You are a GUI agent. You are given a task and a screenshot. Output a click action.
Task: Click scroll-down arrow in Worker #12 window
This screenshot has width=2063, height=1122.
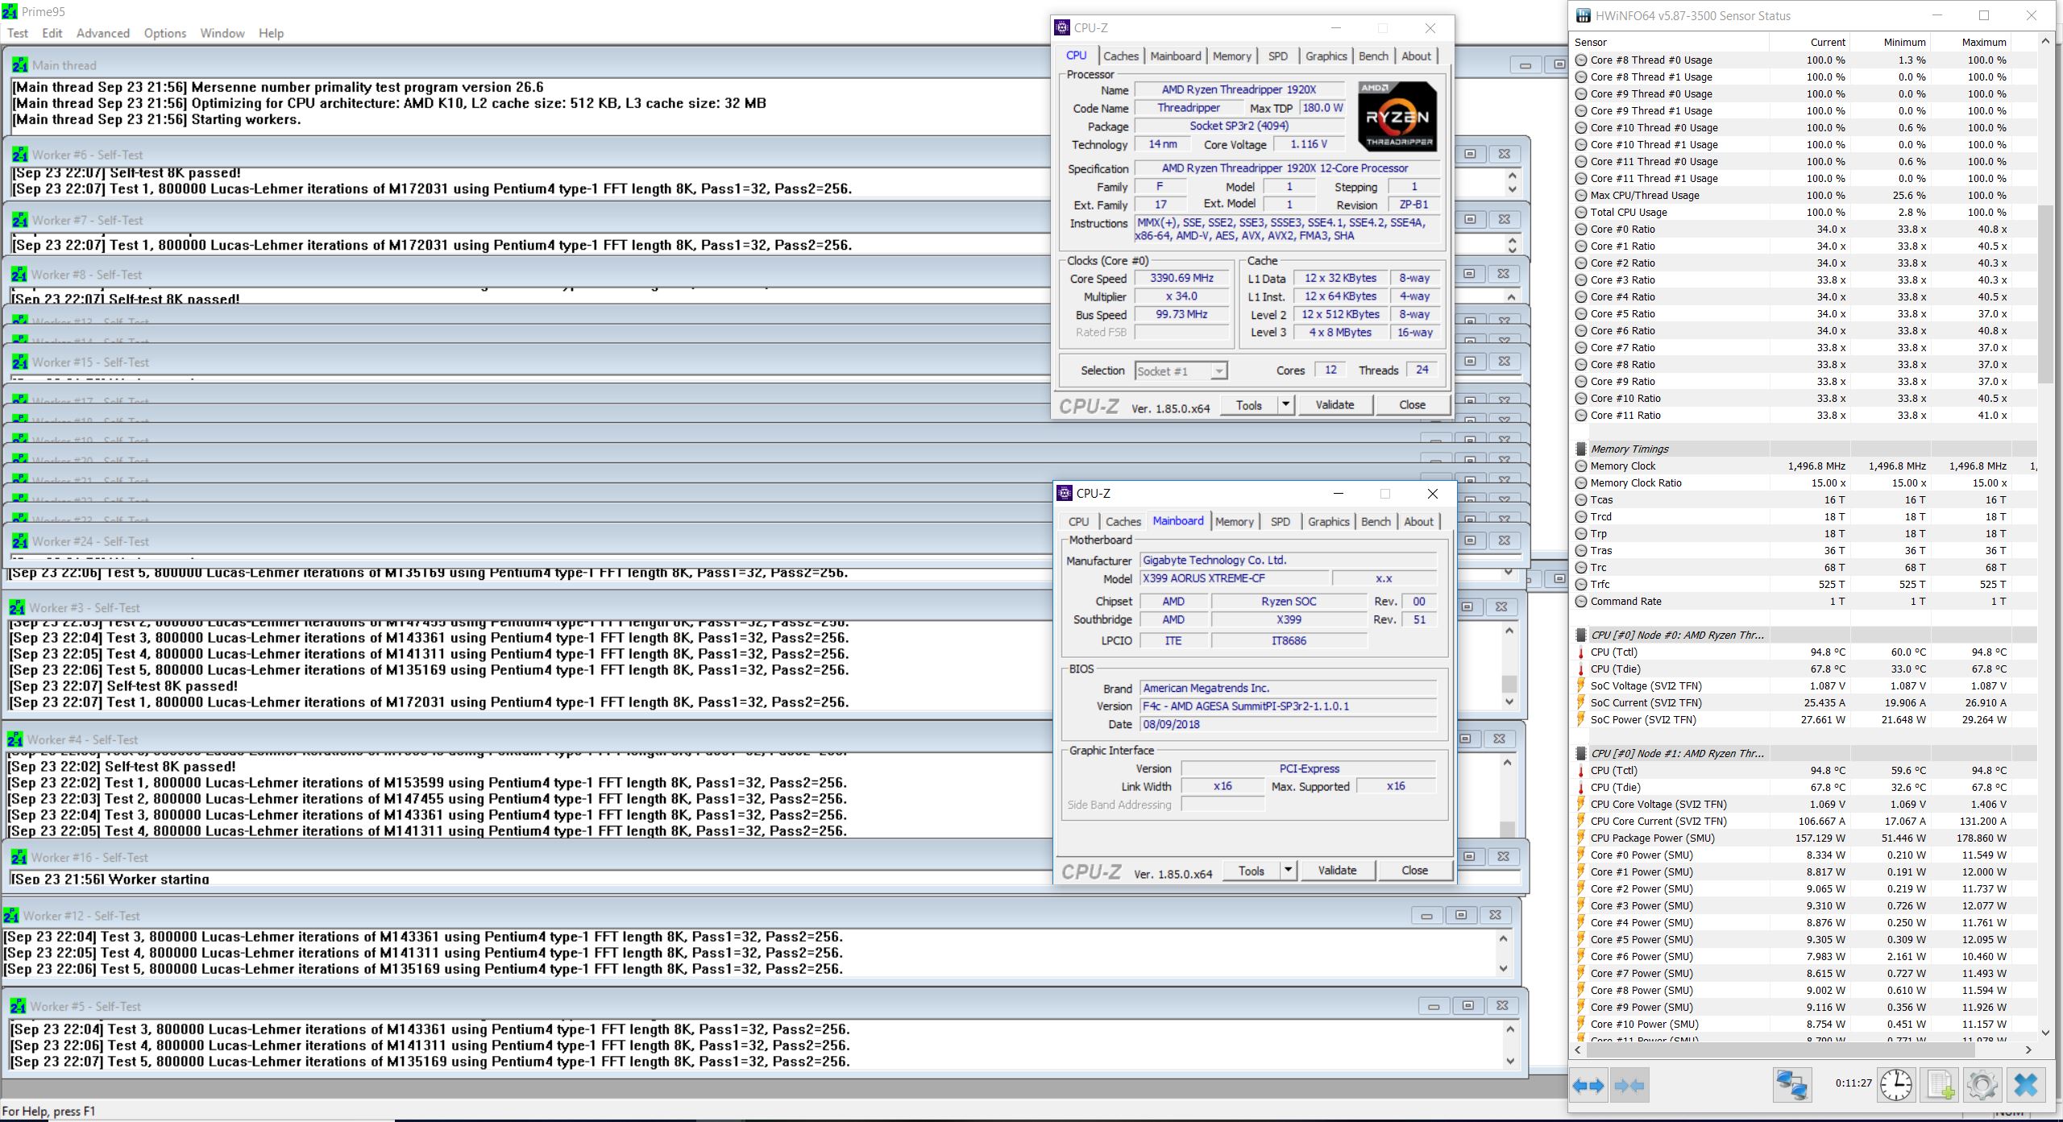(x=1503, y=968)
